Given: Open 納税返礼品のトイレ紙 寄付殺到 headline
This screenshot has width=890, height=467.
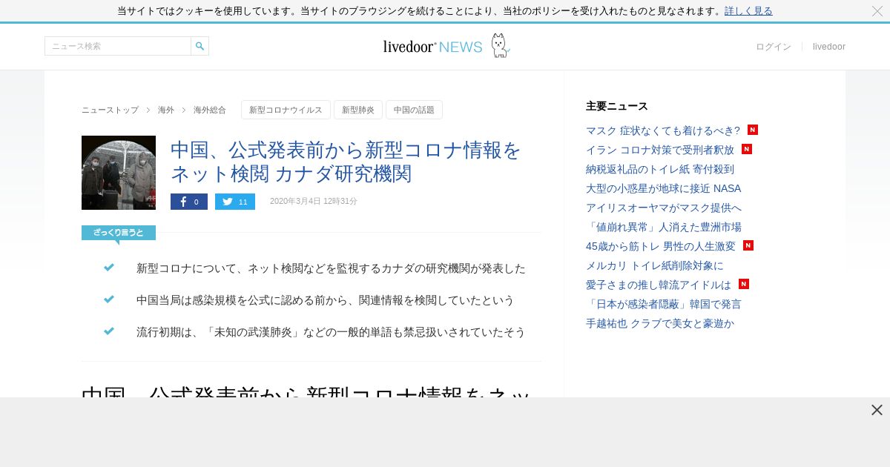Looking at the screenshot, I should click(x=660, y=169).
